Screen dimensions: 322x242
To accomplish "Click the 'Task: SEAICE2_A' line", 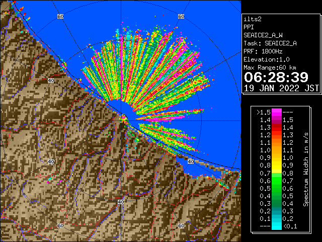I will 270,43.
